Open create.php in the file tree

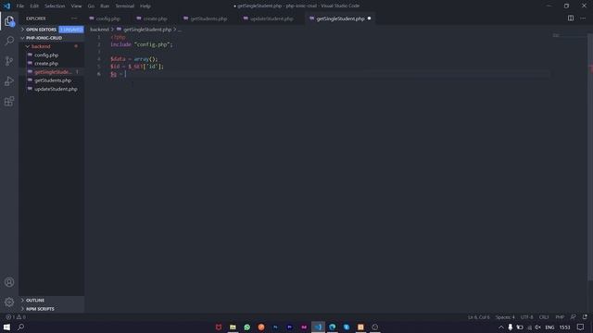click(x=46, y=64)
